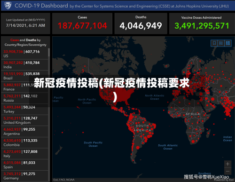Screen dimensions: 235x182
Task: Click the North Pacific Ocean label
Action: [87, 101]
